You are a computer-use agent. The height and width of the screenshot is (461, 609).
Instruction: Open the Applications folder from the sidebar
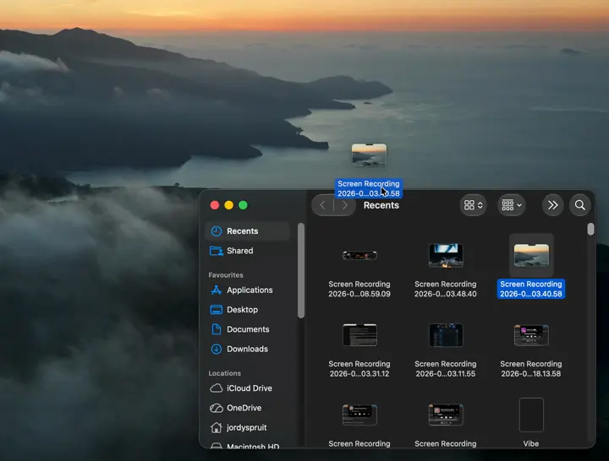[x=248, y=290]
